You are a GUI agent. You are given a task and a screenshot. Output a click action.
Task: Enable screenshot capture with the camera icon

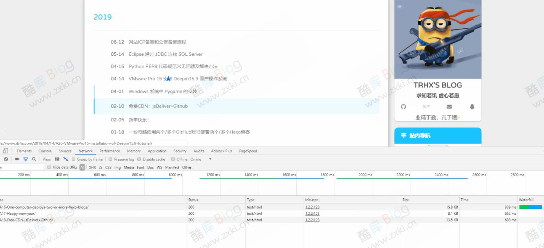[17, 159]
